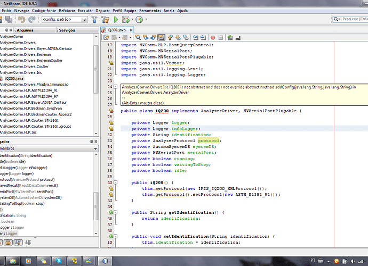The image size is (368, 266).
Task: Build the main project with the hammer icon
Action: [x=94, y=20]
